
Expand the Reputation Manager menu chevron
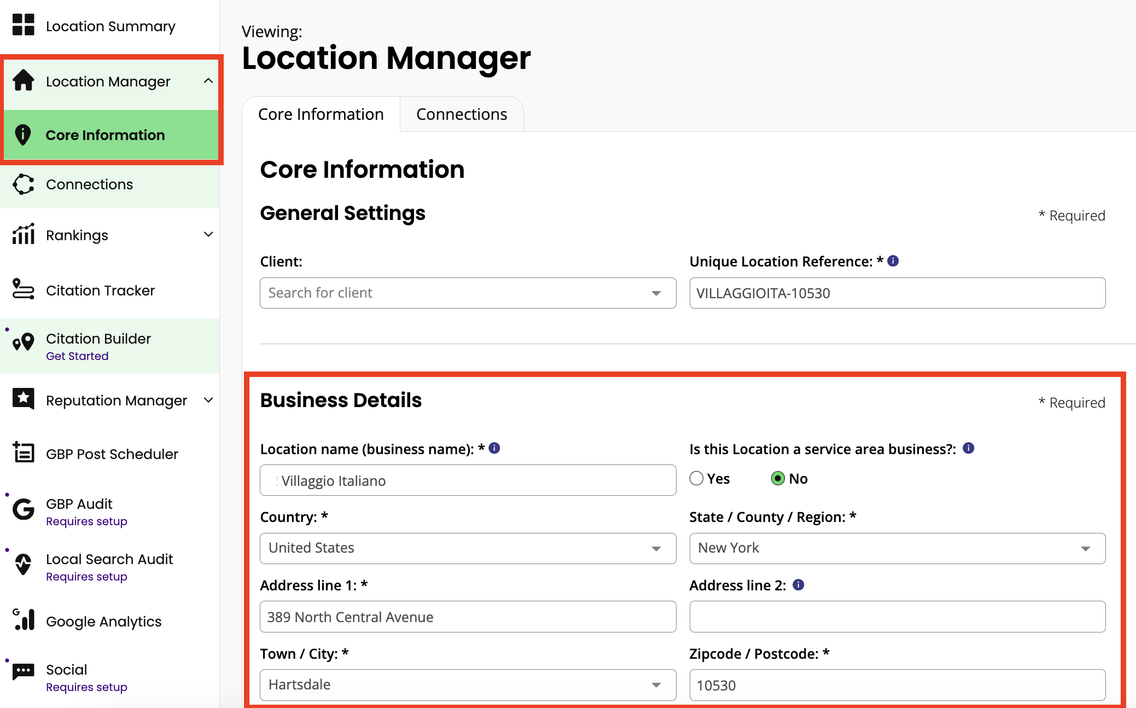coord(208,401)
